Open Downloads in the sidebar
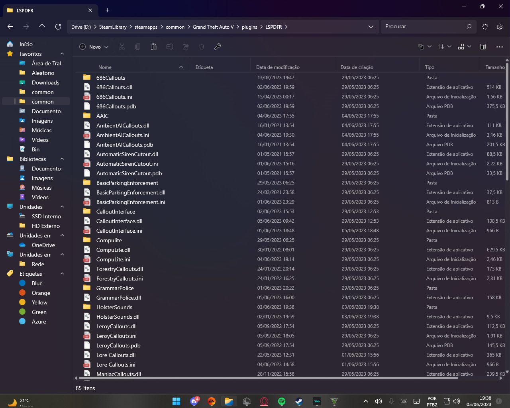Screen dimensions: 510x408 pyautogui.click(x=36, y=82)
